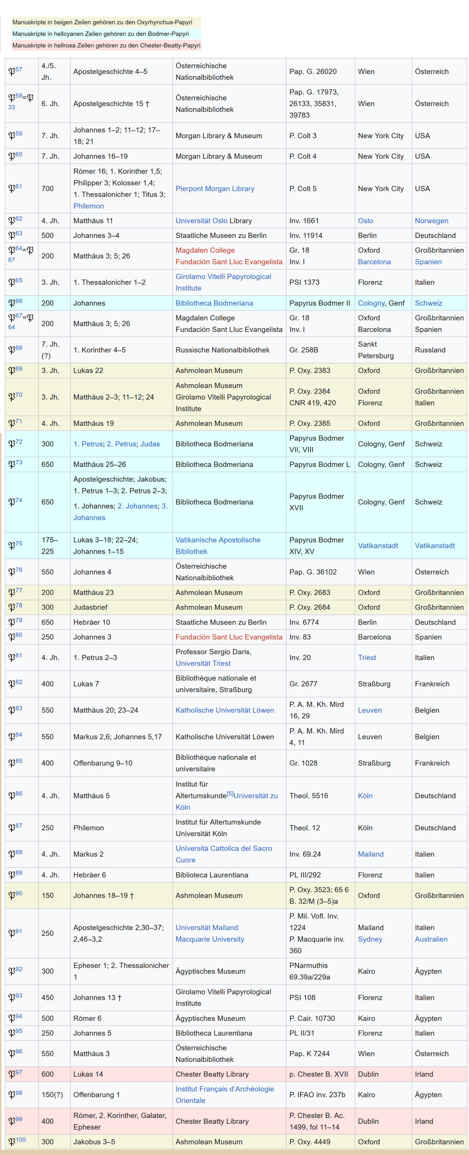Screen dimensions: 469x1155
Task: Follow the Triest city link
Action: [x=367, y=658]
